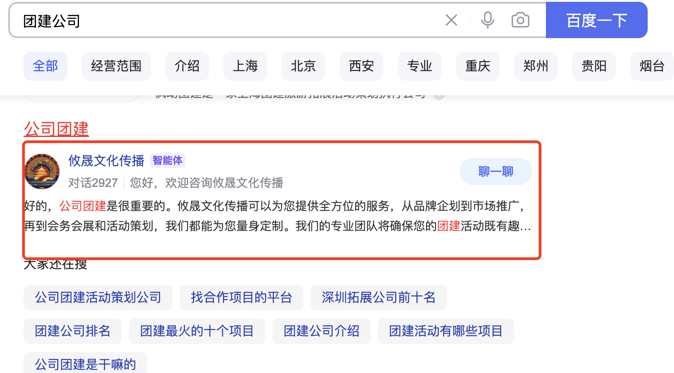Search related term 公司团建活动策划公司

[98, 298]
